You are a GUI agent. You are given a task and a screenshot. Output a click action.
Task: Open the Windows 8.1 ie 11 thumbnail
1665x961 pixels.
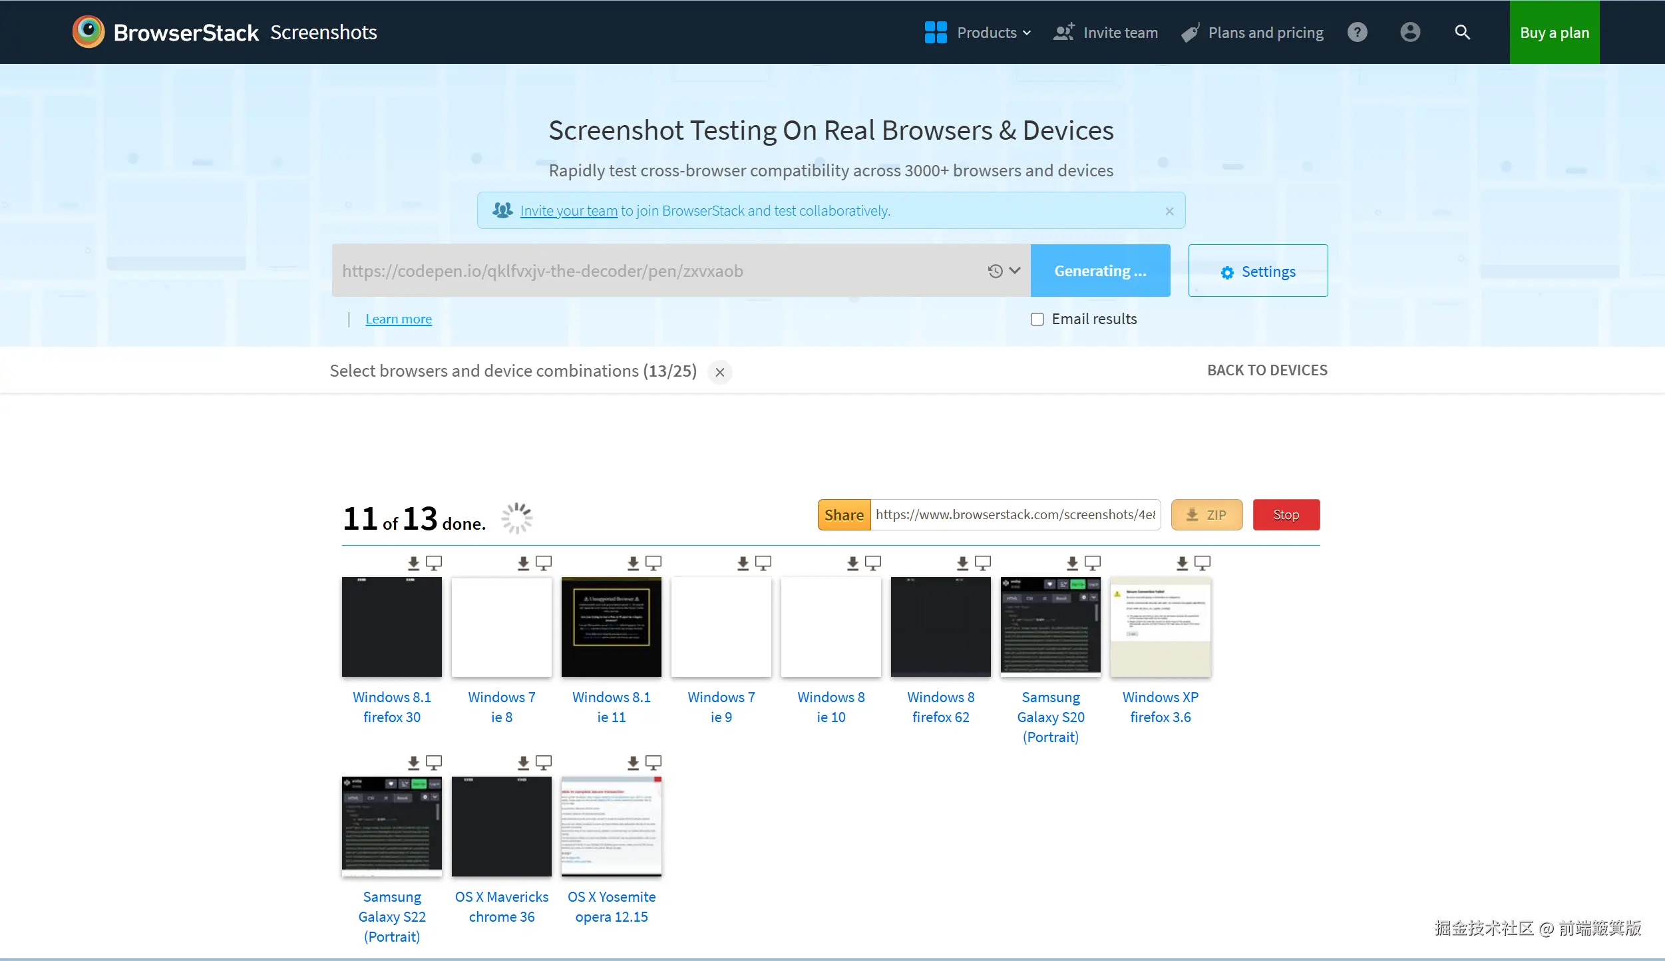click(611, 627)
